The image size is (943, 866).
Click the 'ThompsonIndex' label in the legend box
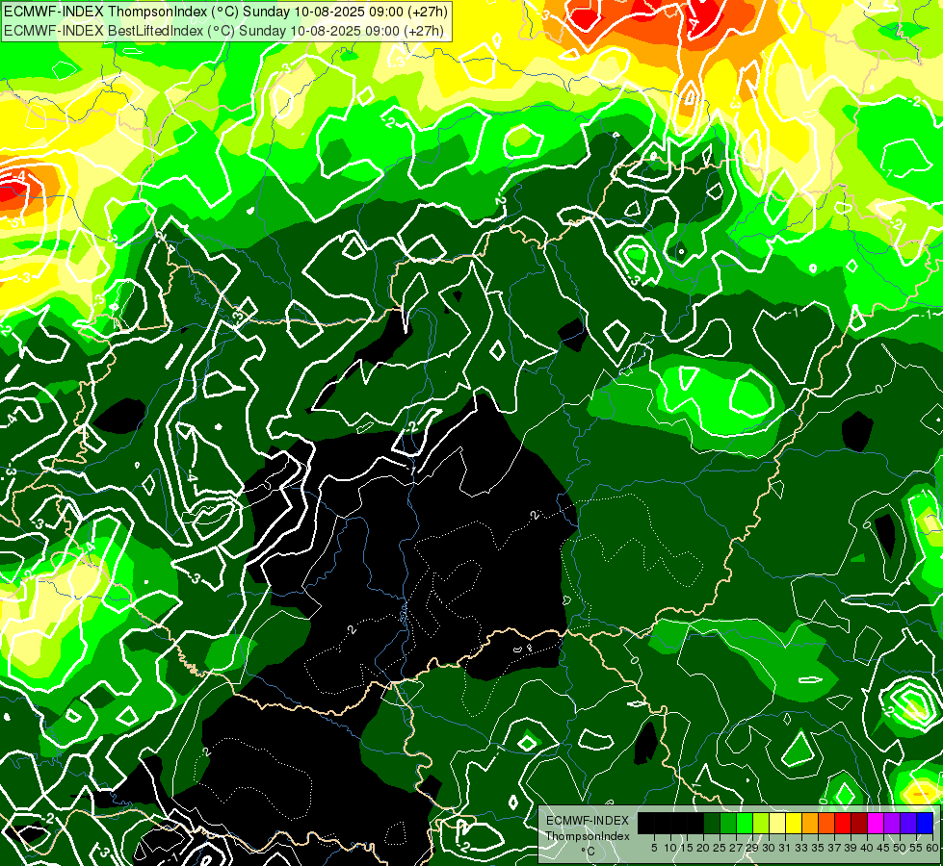coord(588,836)
